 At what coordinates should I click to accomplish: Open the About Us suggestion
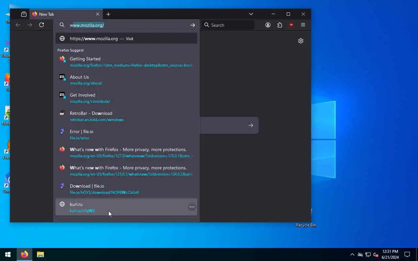coord(126,80)
